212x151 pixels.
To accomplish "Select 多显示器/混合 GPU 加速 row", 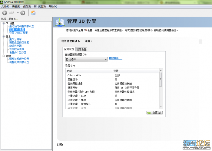I will point(112,92).
